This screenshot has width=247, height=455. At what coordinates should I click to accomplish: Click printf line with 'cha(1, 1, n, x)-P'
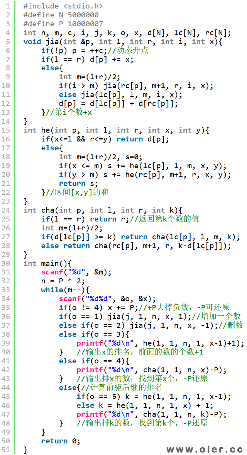pyautogui.click(x=152, y=370)
